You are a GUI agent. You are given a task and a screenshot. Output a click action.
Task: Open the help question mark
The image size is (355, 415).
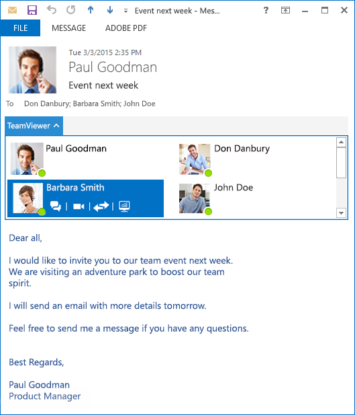(266, 10)
